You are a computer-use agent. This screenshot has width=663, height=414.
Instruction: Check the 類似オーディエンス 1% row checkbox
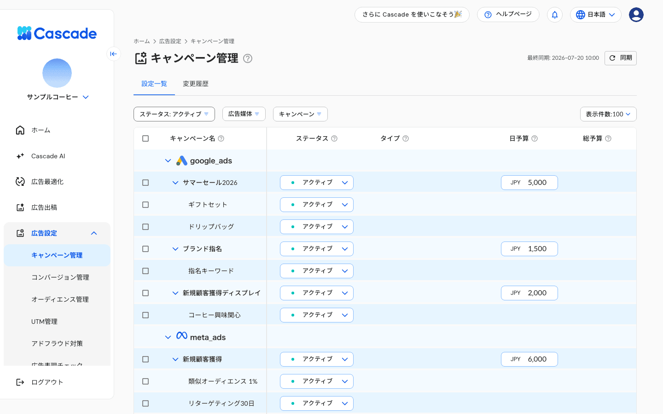tap(145, 381)
